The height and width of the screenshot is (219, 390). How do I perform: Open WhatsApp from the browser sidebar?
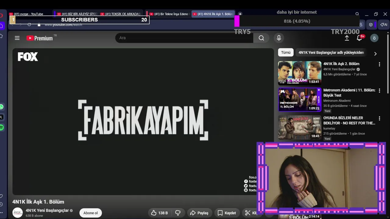pyautogui.click(x=2, y=107)
